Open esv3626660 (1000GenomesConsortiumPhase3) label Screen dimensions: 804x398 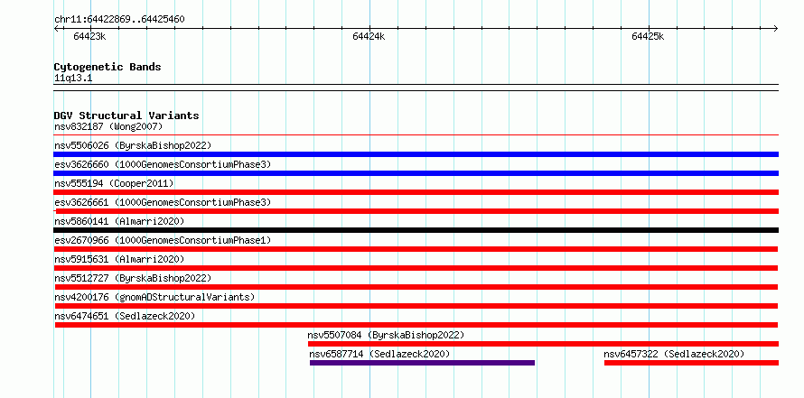tap(163, 164)
